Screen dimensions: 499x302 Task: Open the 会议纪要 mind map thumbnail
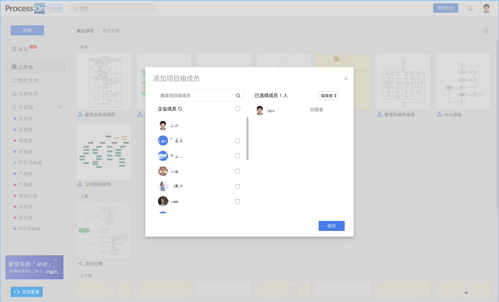(x=104, y=231)
